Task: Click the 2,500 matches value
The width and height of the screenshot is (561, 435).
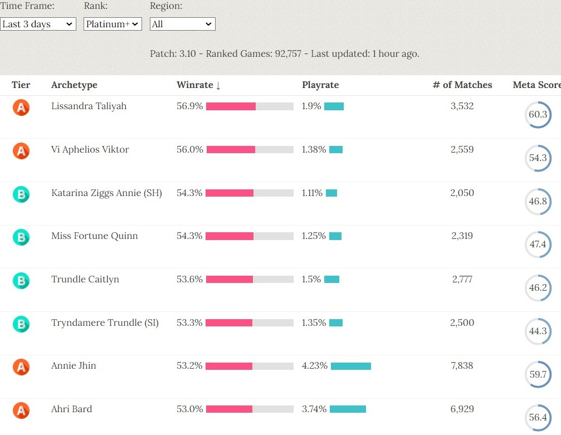Action: [462, 322]
